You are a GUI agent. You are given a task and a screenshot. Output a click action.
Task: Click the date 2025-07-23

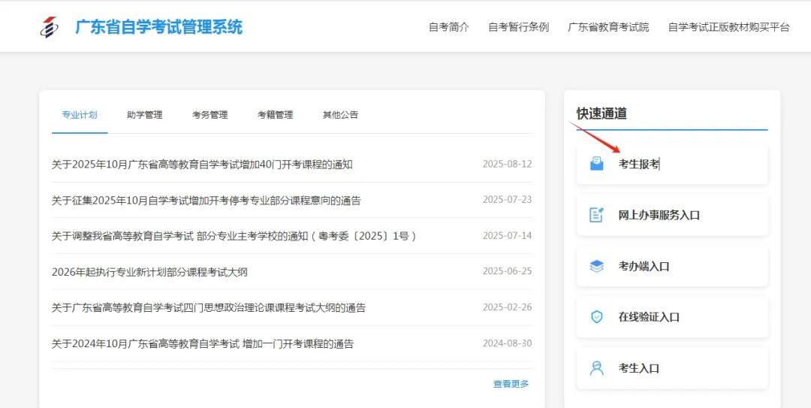(508, 200)
